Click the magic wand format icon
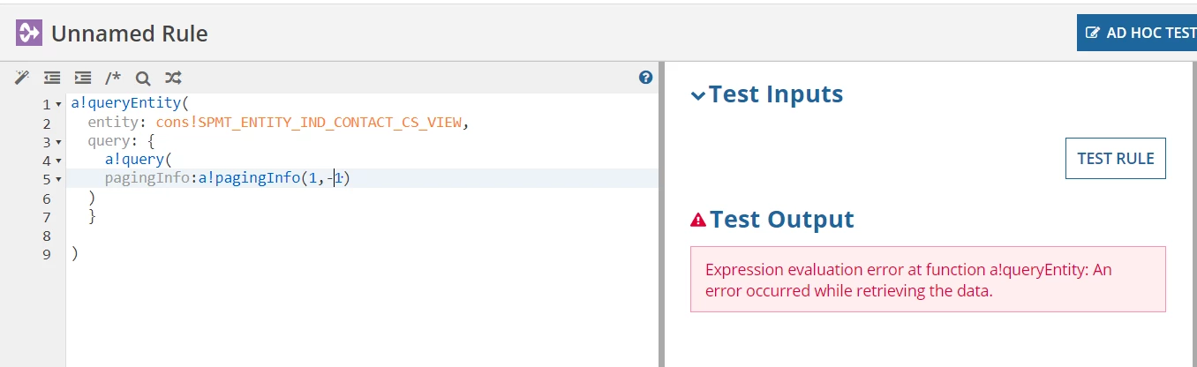 22,78
